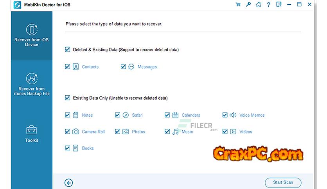The height and width of the screenshot is (189, 327).
Task: Click the Books document icon
Action: (x=75, y=148)
